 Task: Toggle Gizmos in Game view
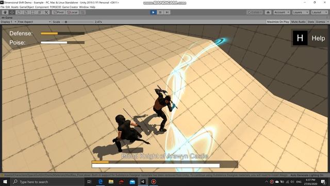(320, 22)
